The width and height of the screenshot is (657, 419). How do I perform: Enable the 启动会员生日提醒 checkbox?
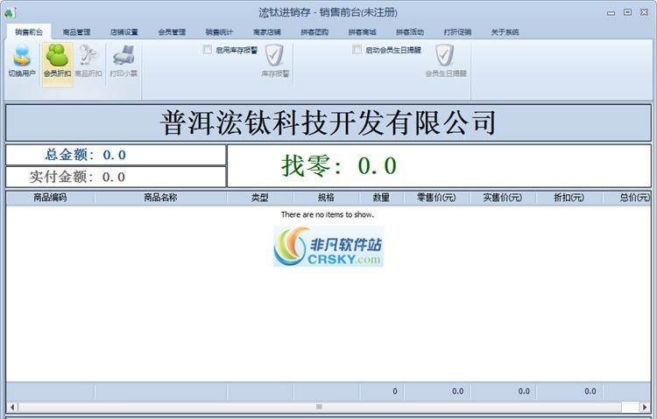357,50
